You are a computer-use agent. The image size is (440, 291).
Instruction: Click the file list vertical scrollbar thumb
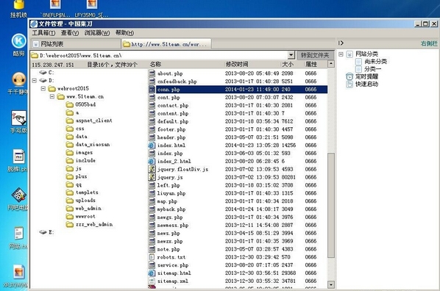[x=331, y=205]
